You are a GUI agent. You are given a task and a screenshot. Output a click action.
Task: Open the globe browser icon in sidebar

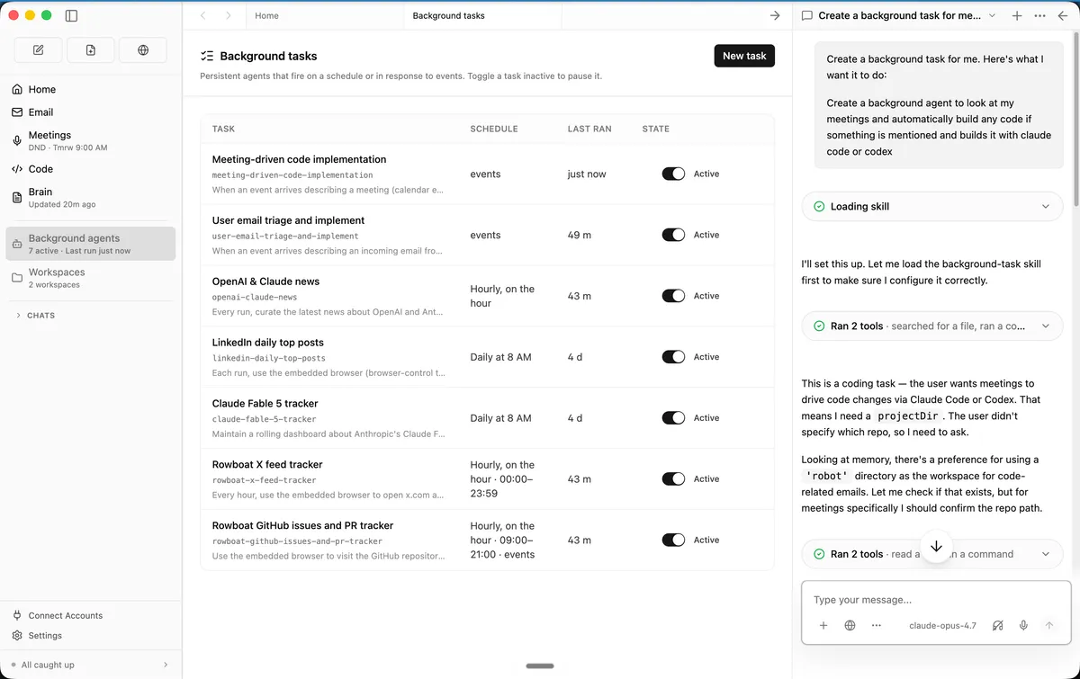coord(143,50)
